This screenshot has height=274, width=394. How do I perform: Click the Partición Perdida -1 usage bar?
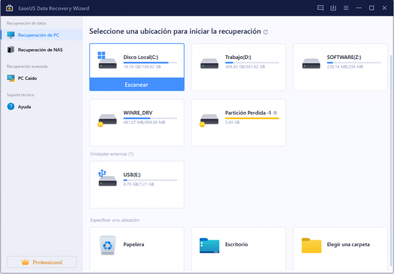252,118
